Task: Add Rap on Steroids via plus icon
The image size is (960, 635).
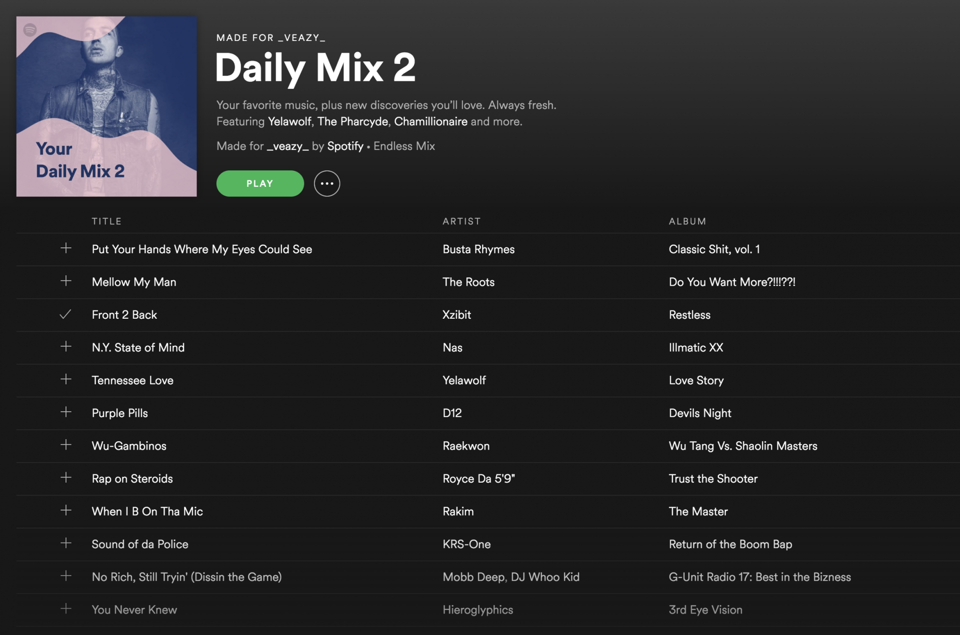Action: pos(65,478)
